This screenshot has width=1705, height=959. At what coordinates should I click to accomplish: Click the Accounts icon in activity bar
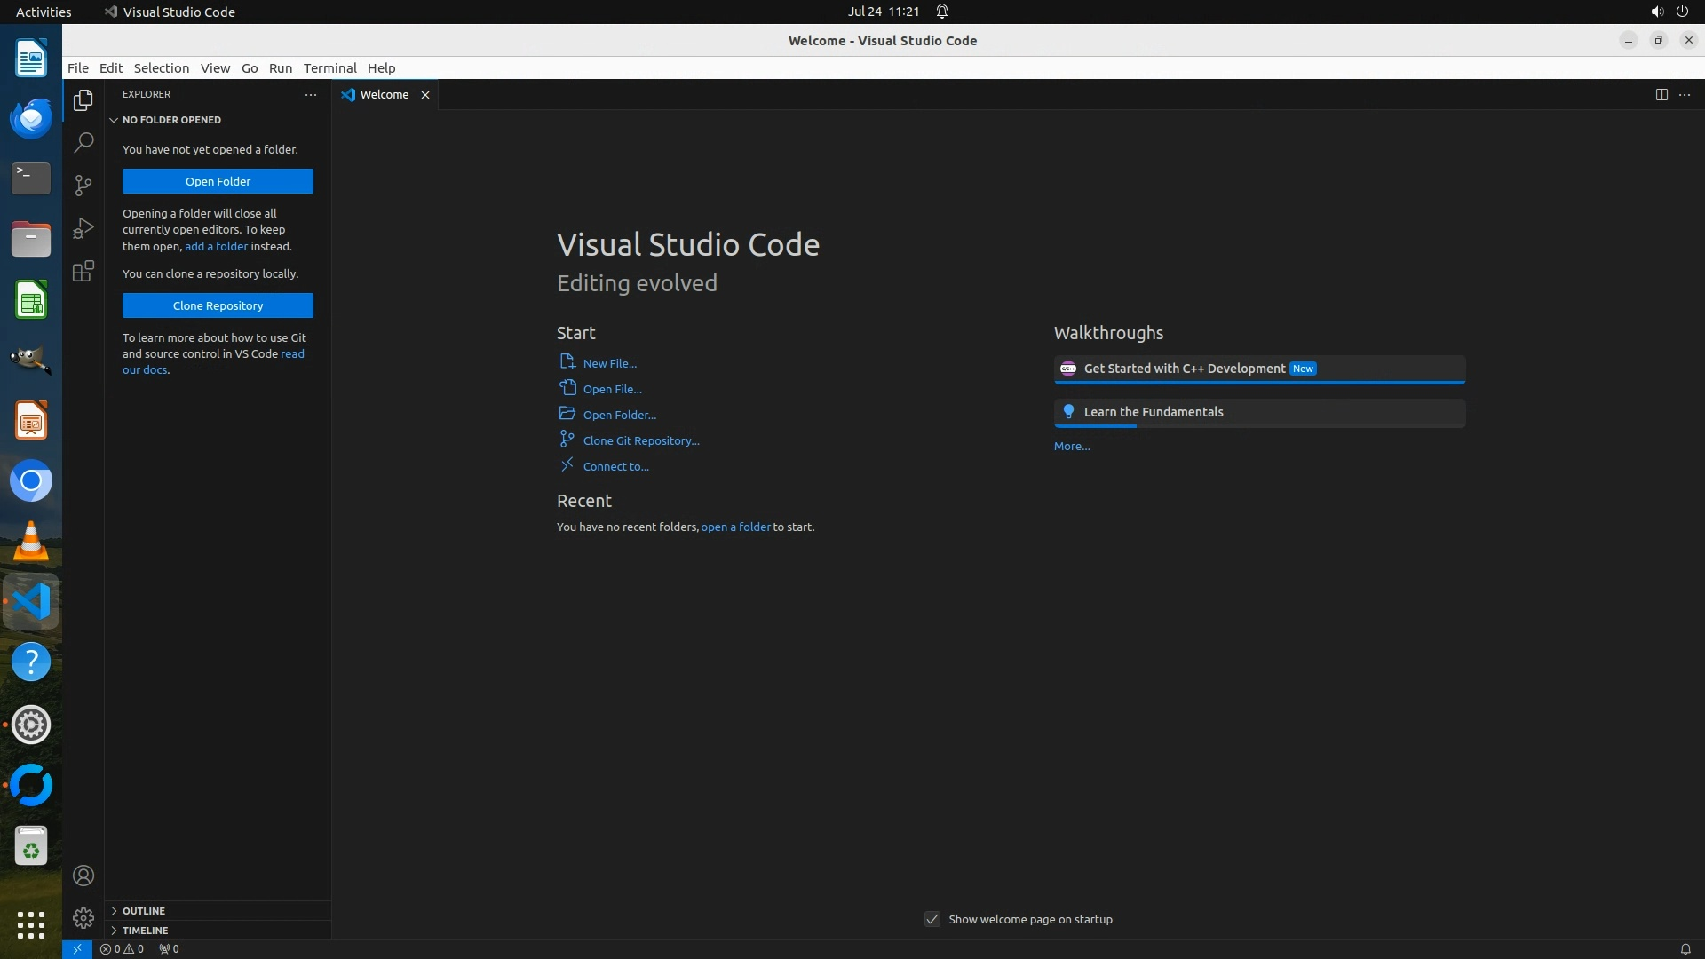(x=83, y=876)
